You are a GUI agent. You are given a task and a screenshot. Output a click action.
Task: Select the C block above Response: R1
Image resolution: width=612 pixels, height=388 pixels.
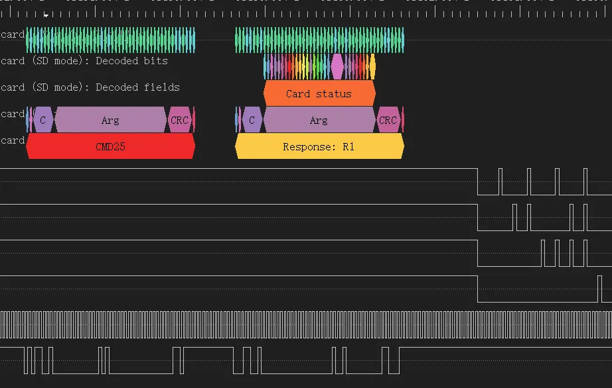pos(252,120)
